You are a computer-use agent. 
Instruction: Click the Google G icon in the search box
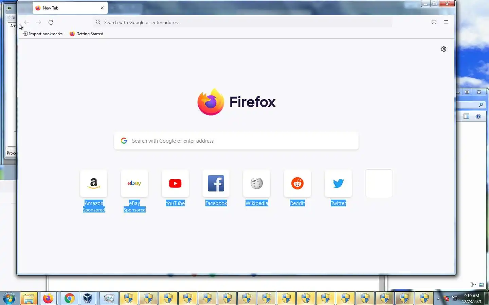(124, 141)
